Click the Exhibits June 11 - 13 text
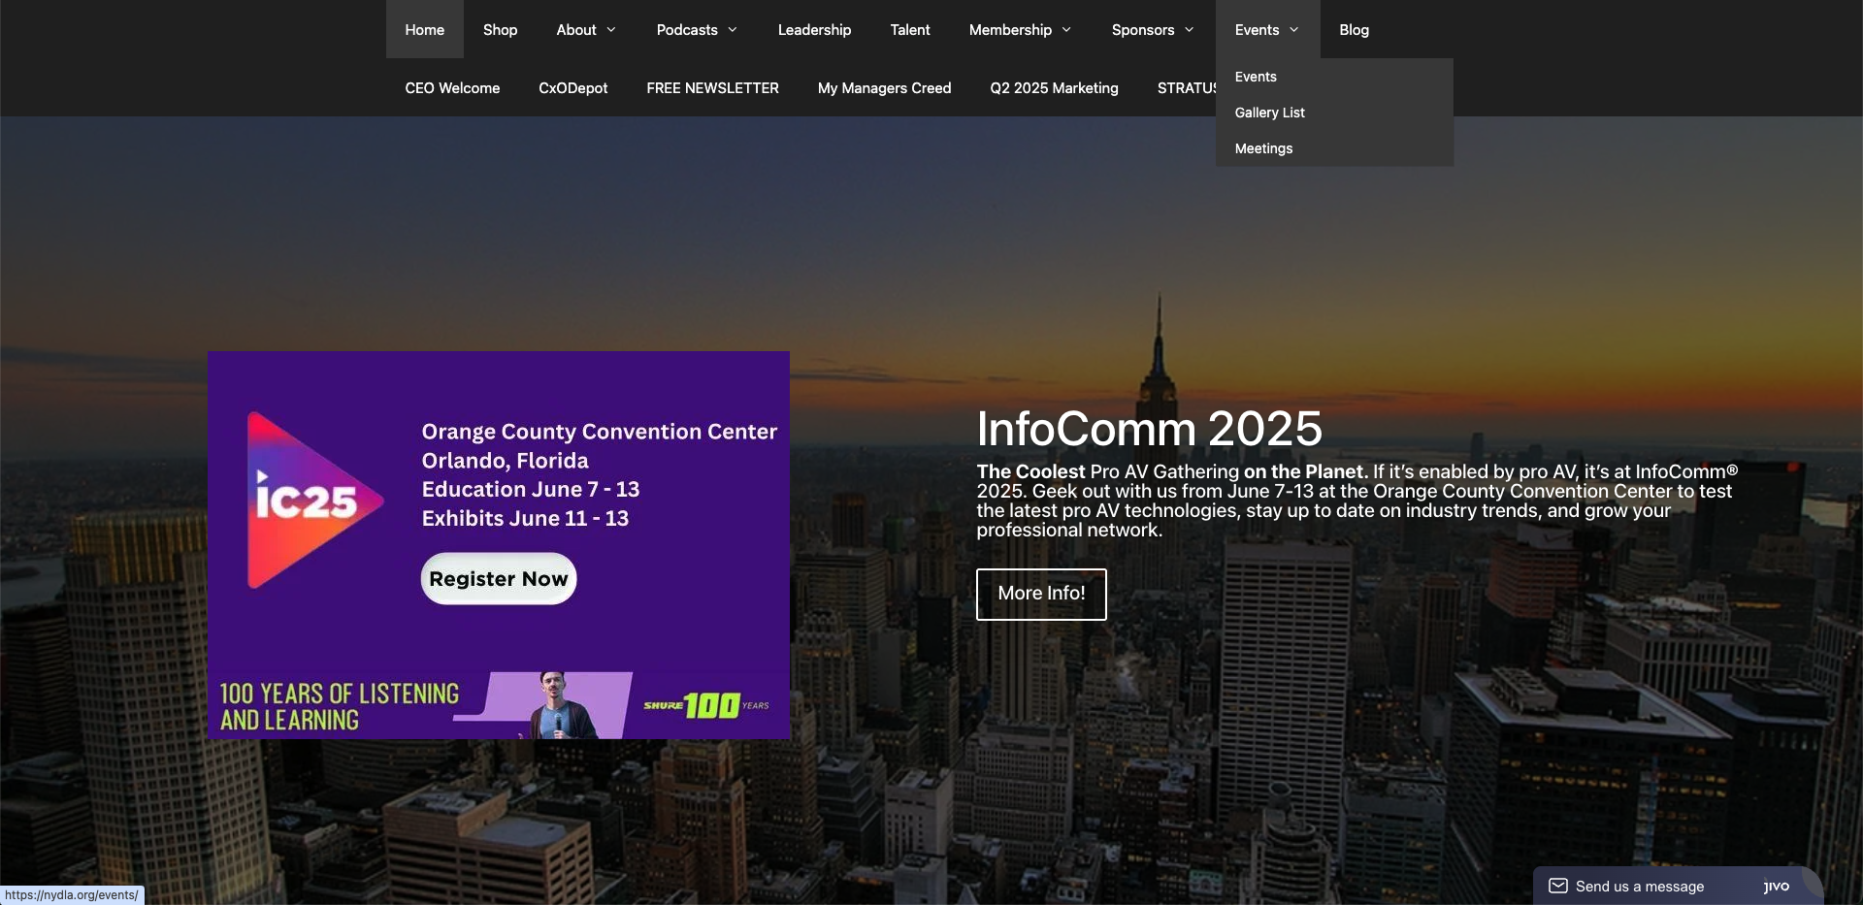Image resolution: width=1863 pixels, height=905 pixels. (x=525, y=518)
